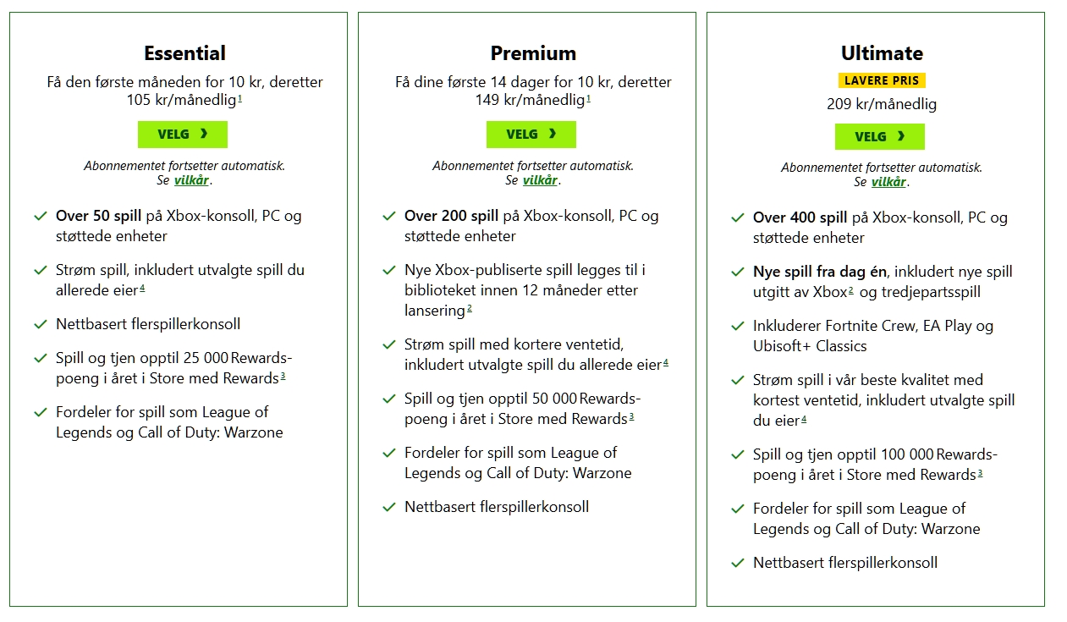Click the yellow LAVERE PRIS badge
This screenshot has width=1067, height=622.
882,80
